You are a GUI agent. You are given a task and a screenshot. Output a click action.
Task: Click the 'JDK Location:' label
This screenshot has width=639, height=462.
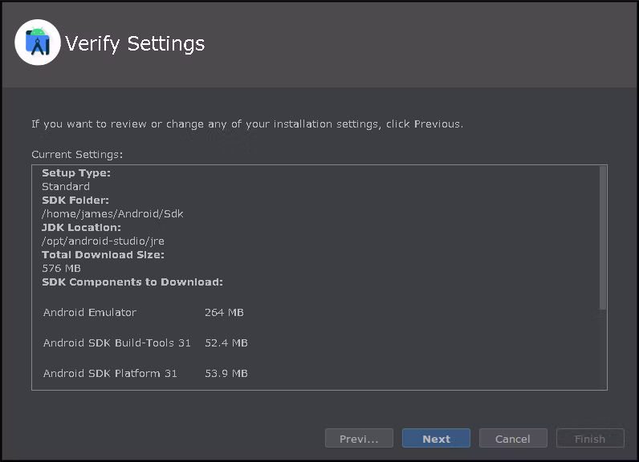[x=82, y=228]
